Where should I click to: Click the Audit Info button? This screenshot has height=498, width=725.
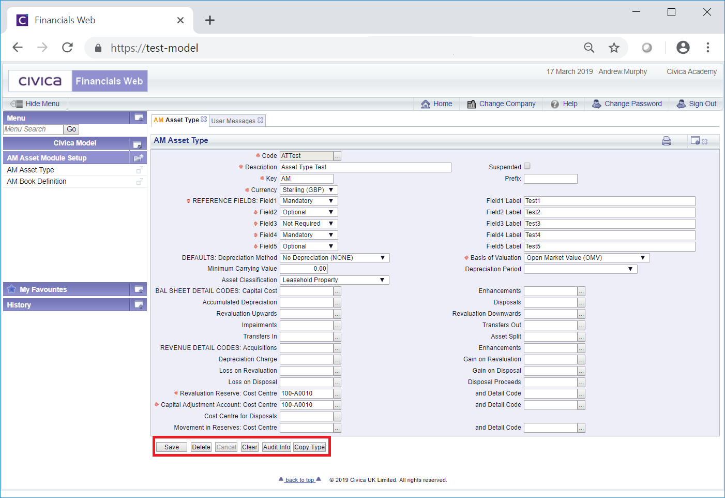pos(277,447)
